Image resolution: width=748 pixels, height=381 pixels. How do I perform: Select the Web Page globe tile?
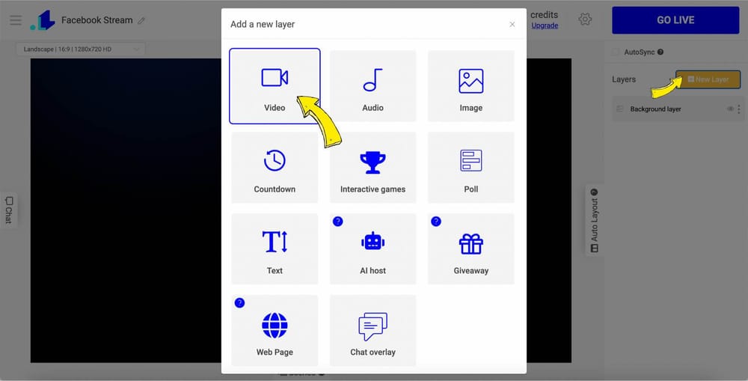(x=275, y=330)
